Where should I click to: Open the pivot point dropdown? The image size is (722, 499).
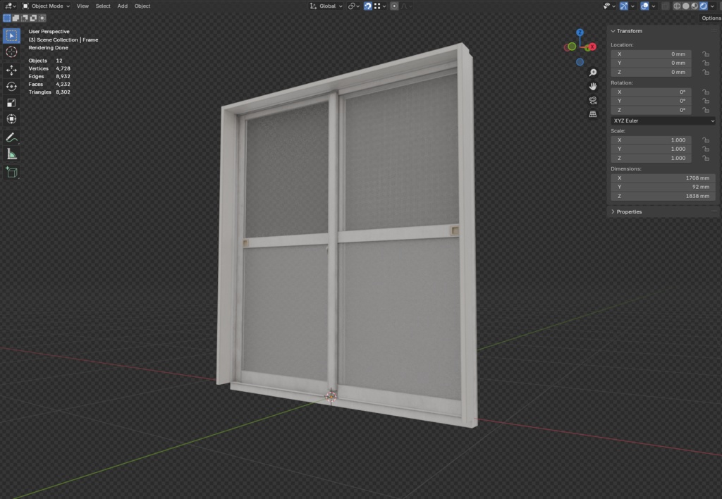tap(354, 6)
